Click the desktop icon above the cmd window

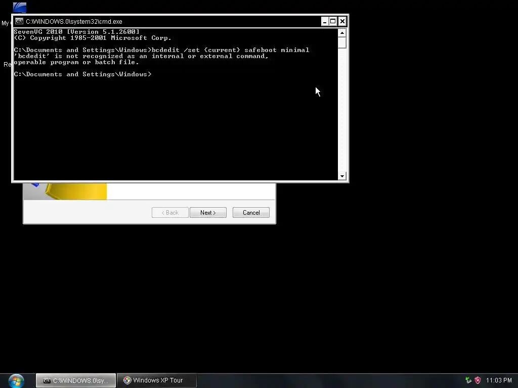20,7
